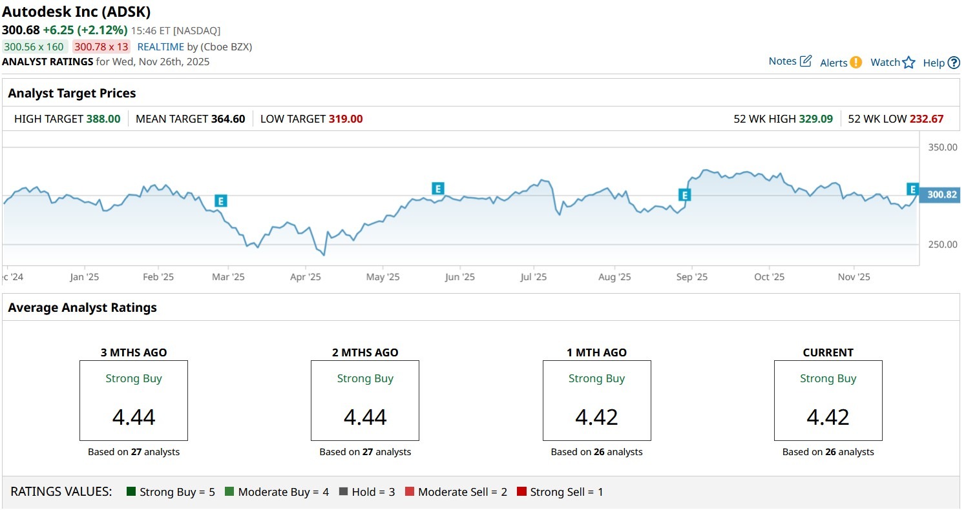Open the Alerts exclamation icon

coord(856,63)
